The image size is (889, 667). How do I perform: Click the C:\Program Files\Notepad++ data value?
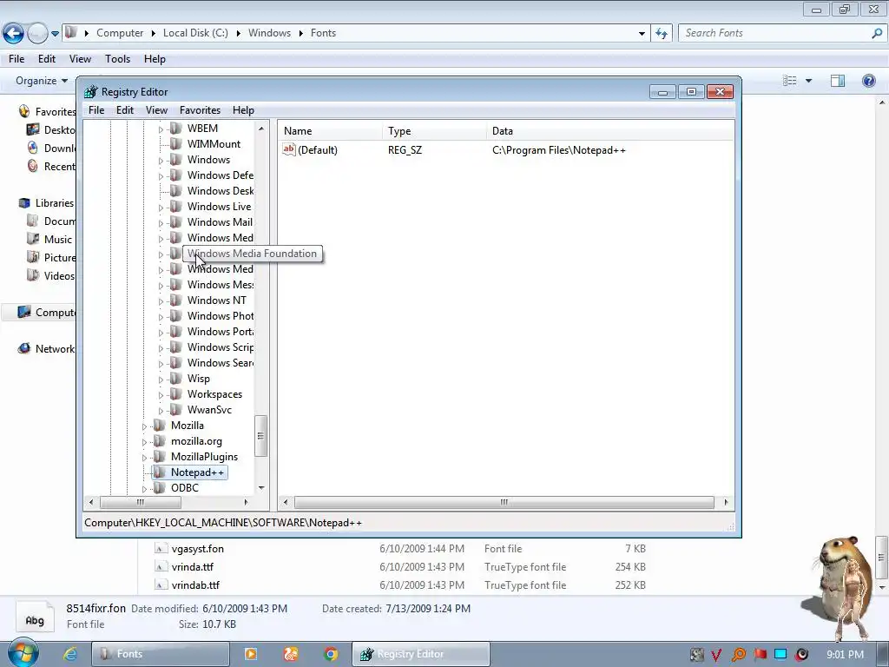(559, 150)
